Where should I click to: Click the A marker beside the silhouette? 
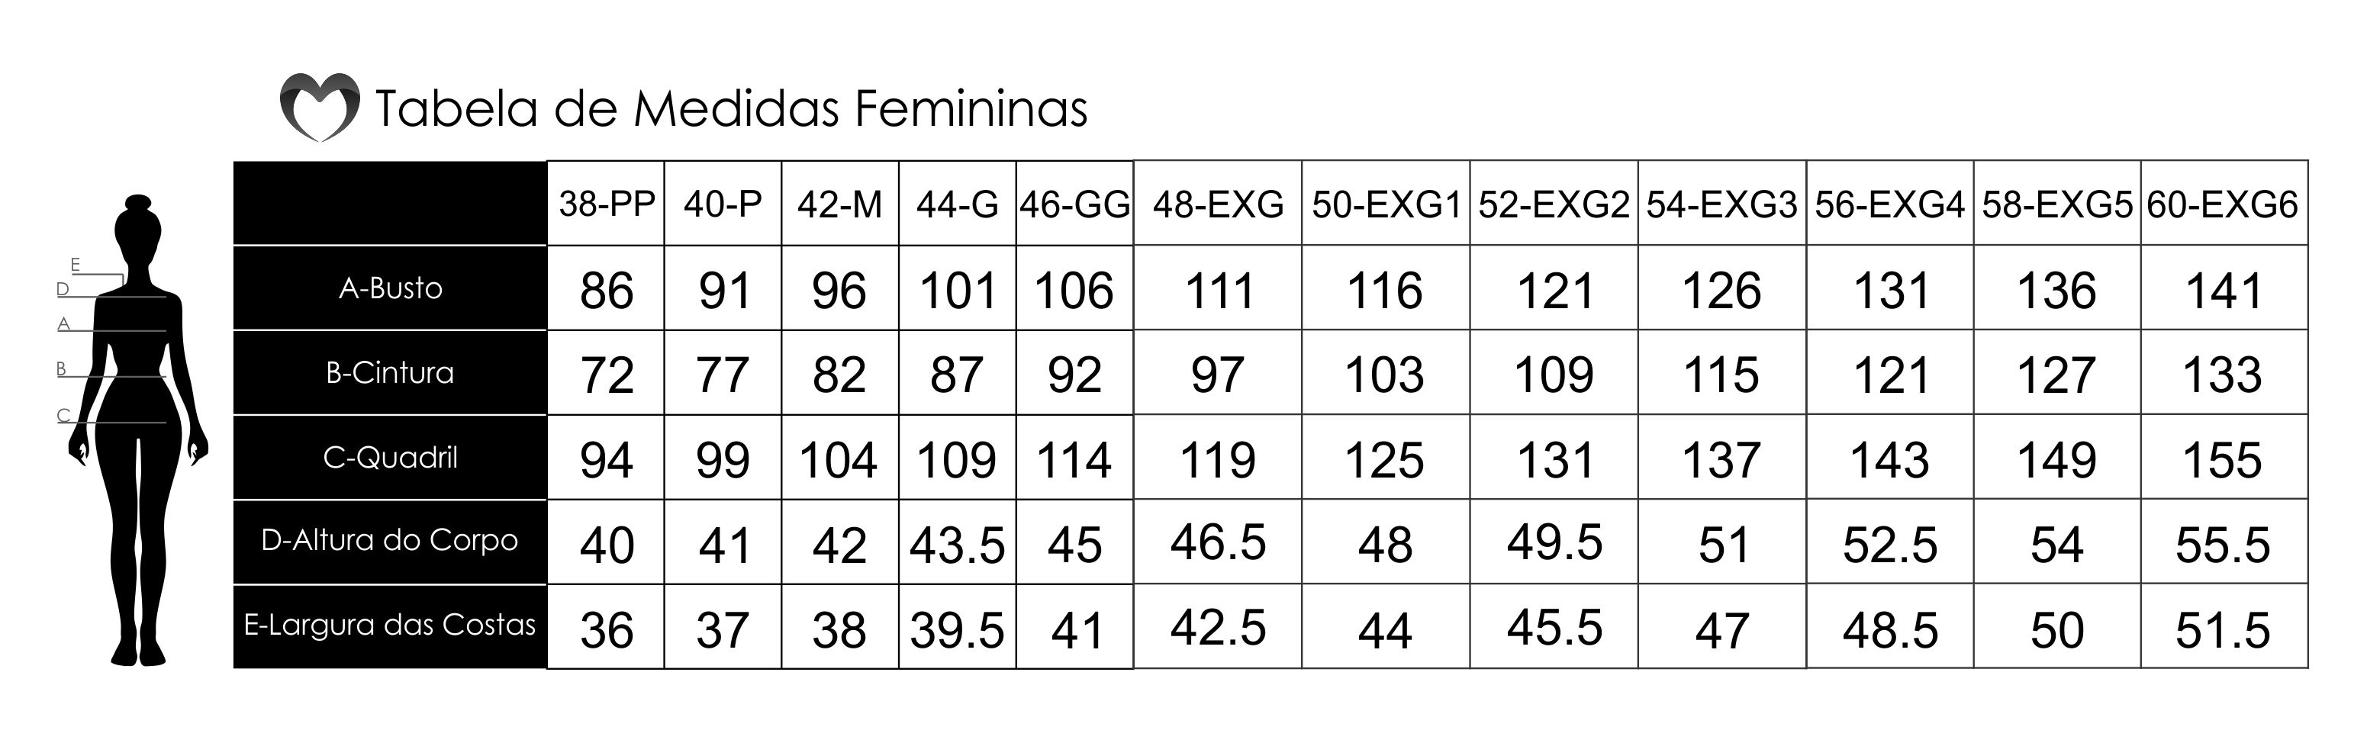coord(63,323)
